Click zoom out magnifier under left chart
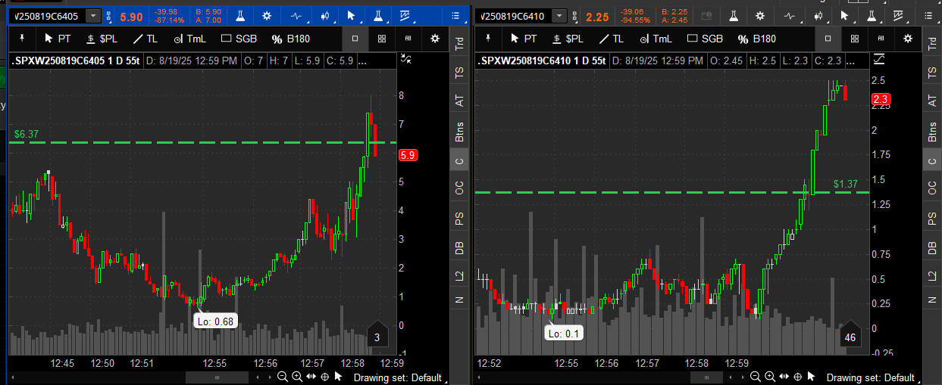This screenshot has height=385, width=942. (283, 377)
